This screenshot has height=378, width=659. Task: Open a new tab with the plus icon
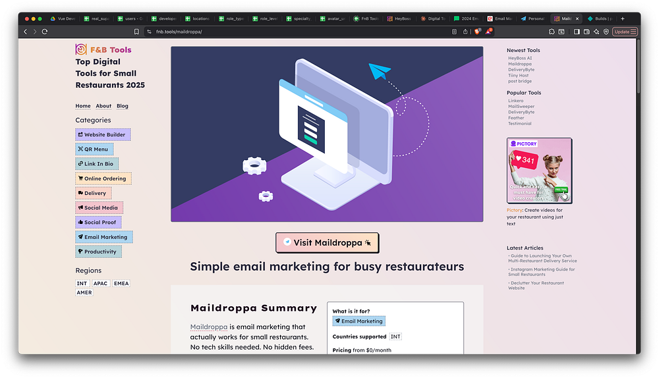623,18
